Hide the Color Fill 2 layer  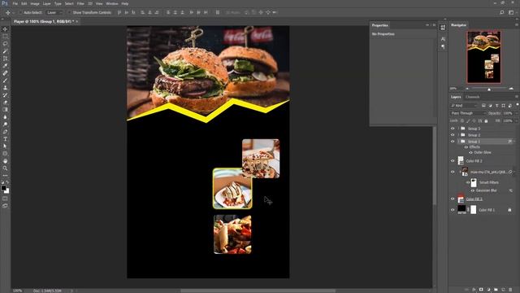pyautogui.click(x=453, y=161)
